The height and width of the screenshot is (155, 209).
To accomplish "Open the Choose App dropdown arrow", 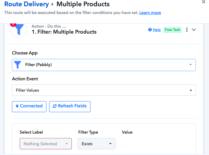I will tap(190, 65).
